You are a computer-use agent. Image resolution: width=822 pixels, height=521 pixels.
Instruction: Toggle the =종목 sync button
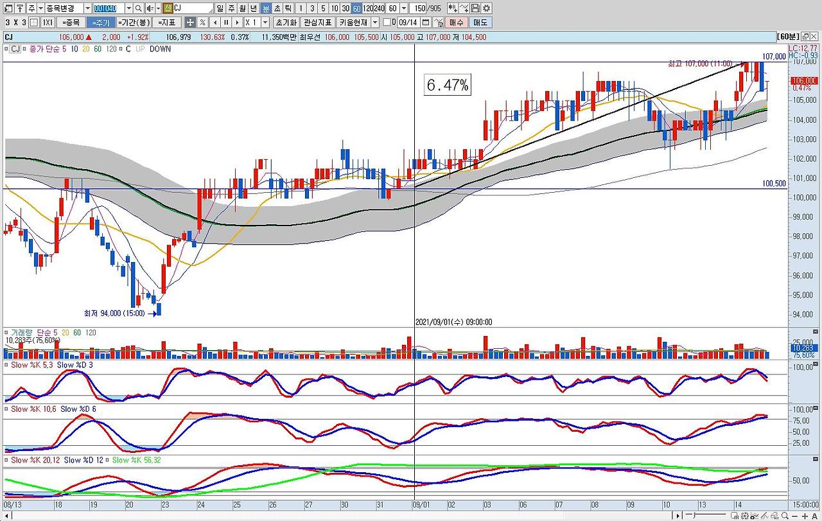[x=71, y=22]
